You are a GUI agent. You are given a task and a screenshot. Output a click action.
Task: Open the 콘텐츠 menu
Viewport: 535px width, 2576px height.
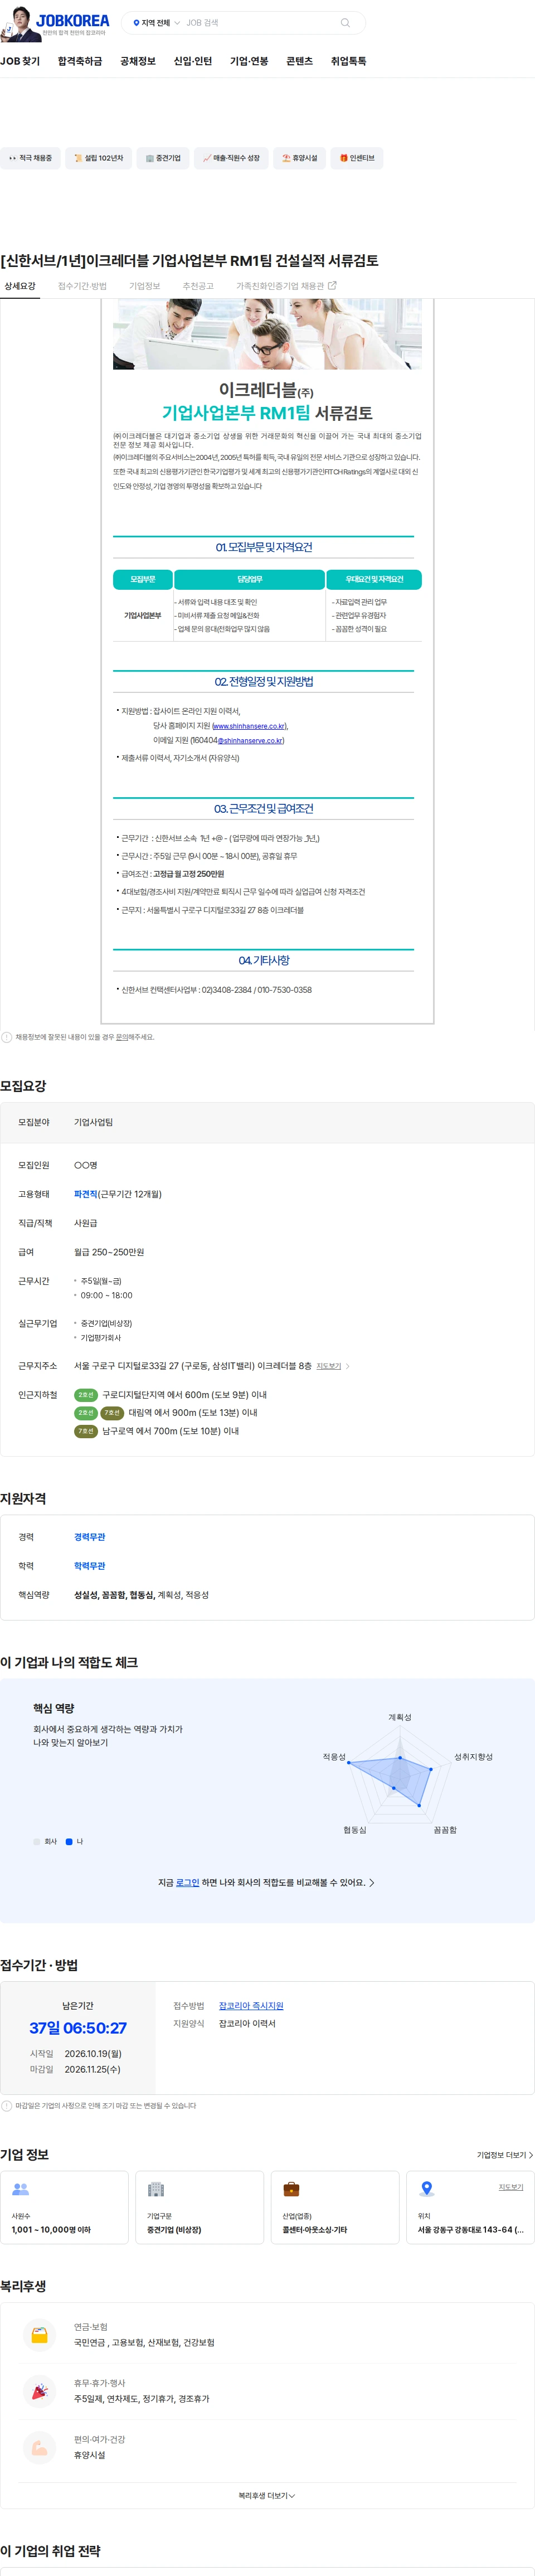click(299, 61)
